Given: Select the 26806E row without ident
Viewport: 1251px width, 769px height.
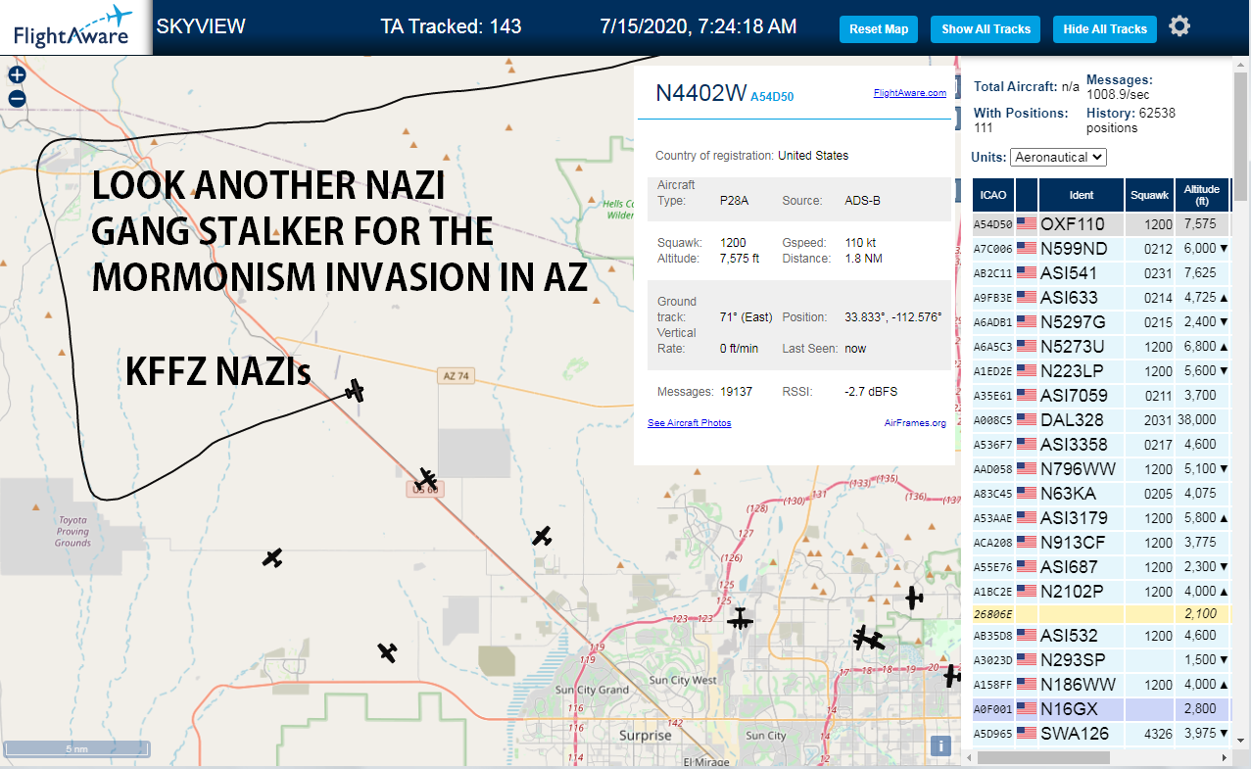Looking at the screenshot, I should 1101,614.
